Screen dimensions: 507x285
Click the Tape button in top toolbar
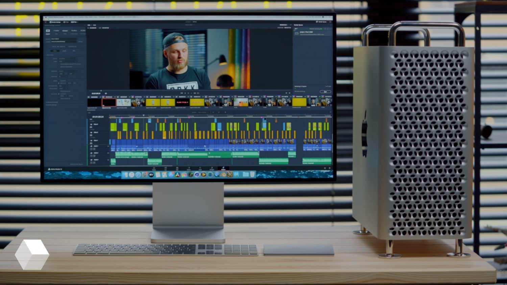point(66,22)
